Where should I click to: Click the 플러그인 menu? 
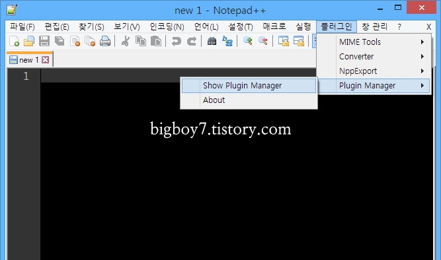(337, 26)
